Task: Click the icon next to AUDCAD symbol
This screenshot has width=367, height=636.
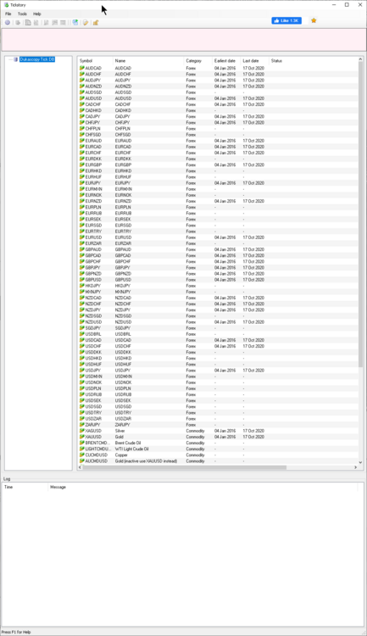Action: (x=82, y=68)
